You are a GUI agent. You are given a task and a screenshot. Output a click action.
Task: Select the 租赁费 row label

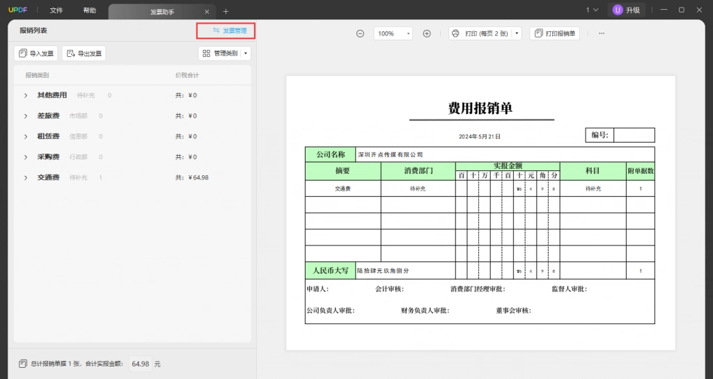48,136
